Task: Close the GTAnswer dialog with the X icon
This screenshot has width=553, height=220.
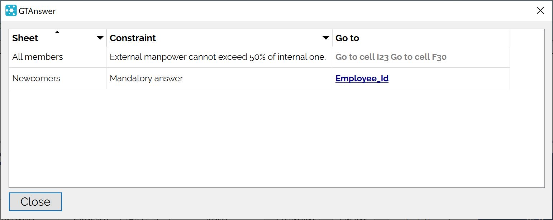Action: (540, 11)
